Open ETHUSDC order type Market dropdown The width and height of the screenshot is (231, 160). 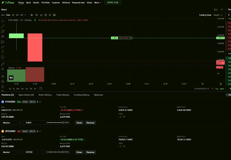pyautogui.click(x=12, y=122)
